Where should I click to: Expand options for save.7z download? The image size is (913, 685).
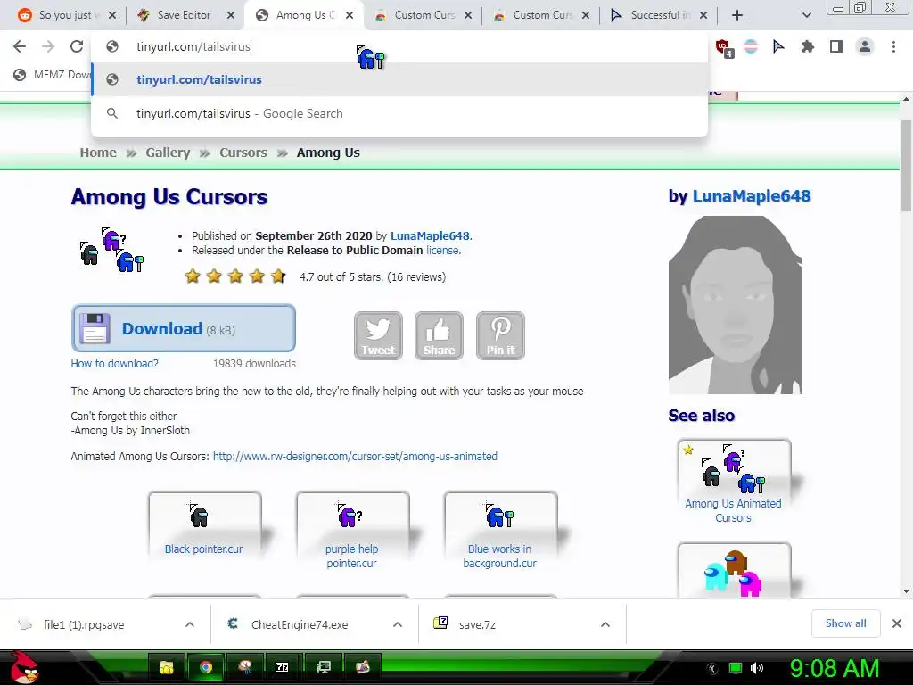(605, 624)
